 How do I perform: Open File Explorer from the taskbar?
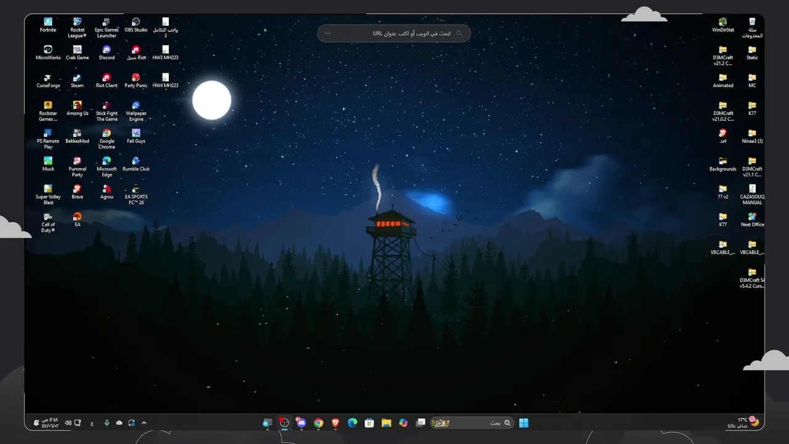click(x=386, y=423)
